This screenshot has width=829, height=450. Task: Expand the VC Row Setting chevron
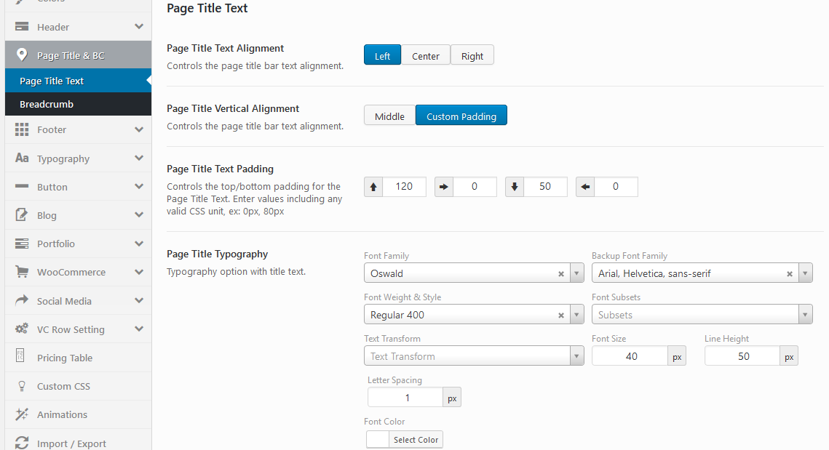(x=139, y=329)
